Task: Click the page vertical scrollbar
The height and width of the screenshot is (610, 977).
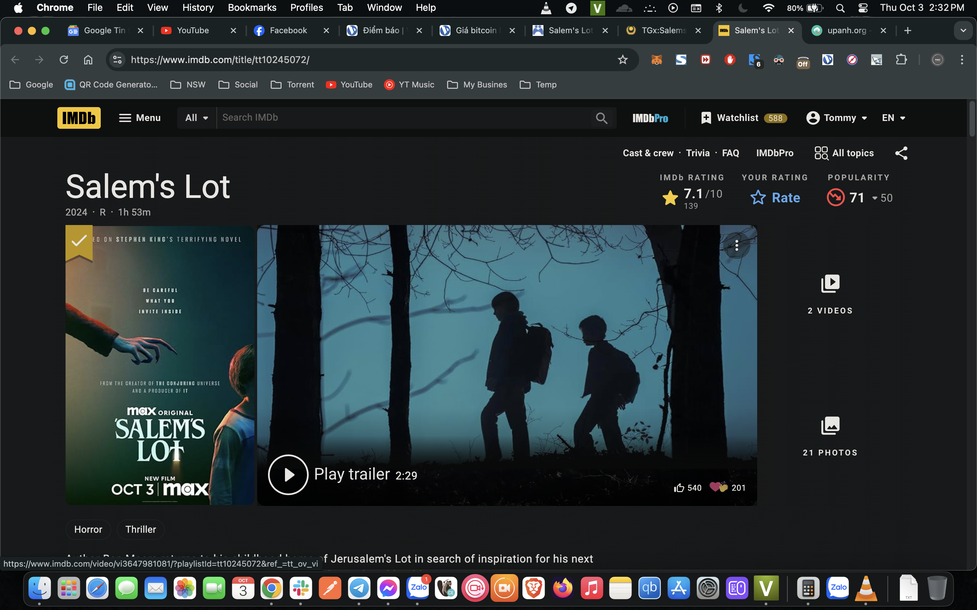Action: [972, 119]
